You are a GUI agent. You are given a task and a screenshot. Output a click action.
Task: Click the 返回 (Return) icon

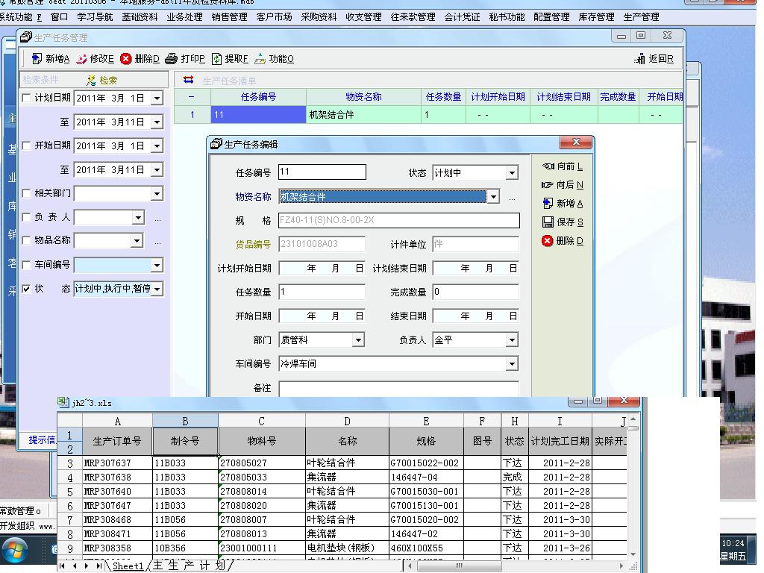coord(640,59)
